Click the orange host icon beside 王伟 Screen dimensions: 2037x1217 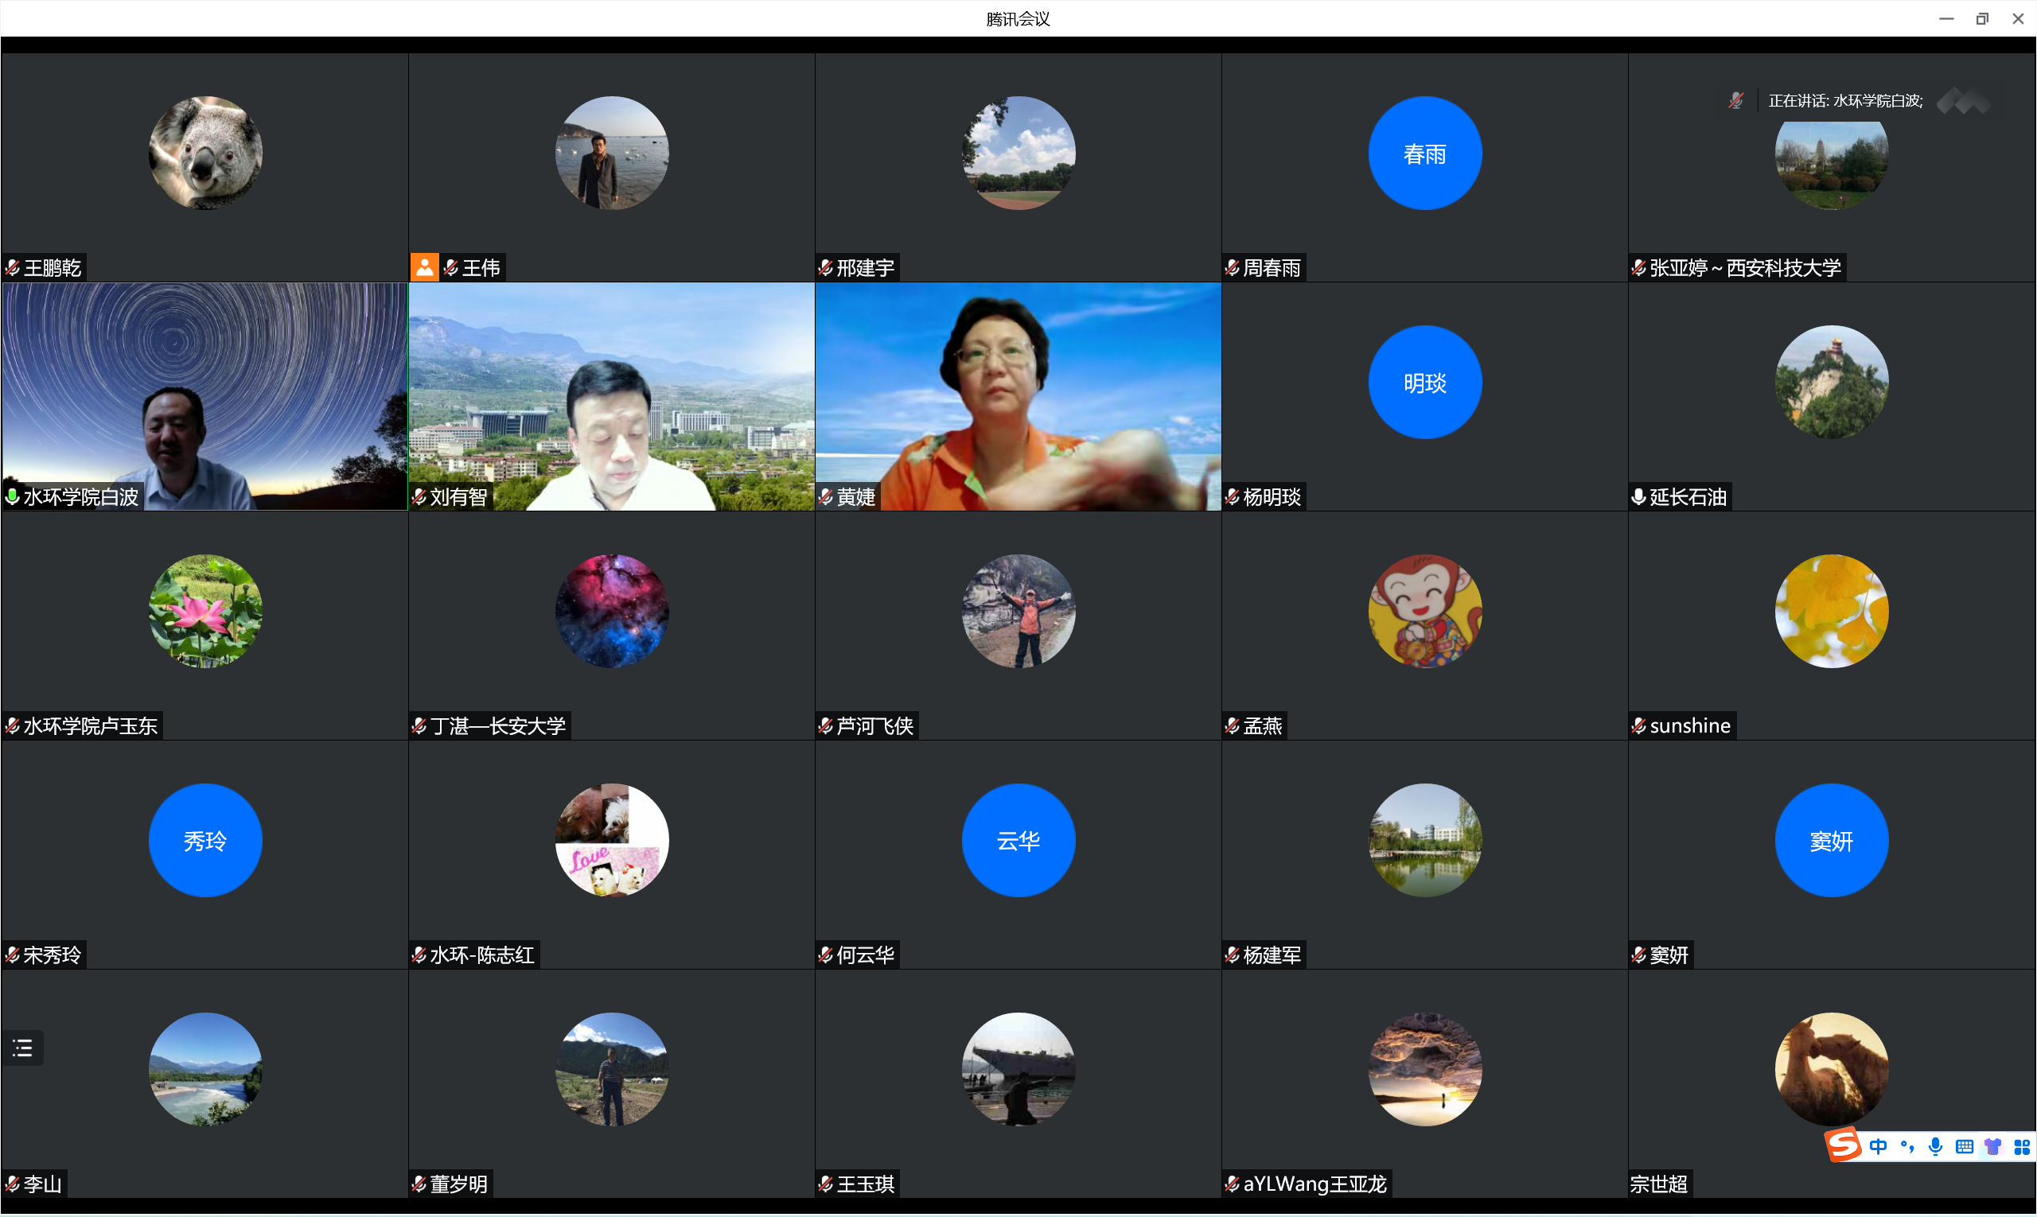(424, 267)
